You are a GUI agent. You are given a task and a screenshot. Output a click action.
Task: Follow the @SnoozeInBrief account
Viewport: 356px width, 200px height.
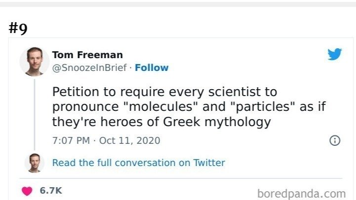[x=152, y=68]
